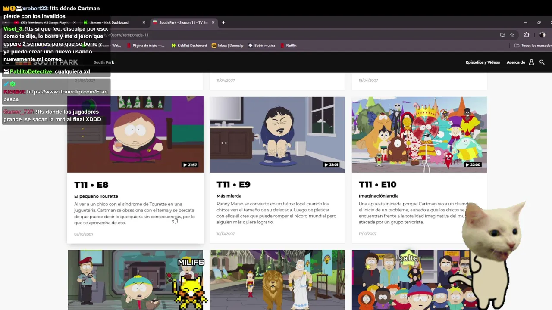Click the 22:01 play duration badge
Screen dimensions: 552x310
[331, 165]
